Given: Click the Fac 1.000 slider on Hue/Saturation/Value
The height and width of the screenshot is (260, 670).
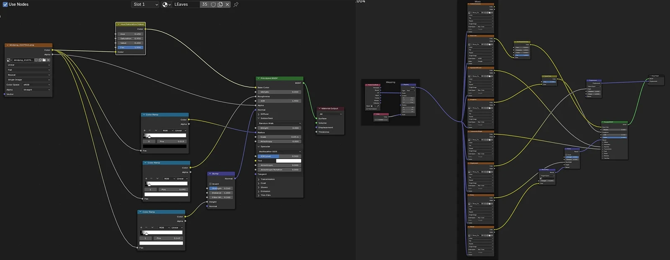Looking at the screenshot, I should pos(131,47).
